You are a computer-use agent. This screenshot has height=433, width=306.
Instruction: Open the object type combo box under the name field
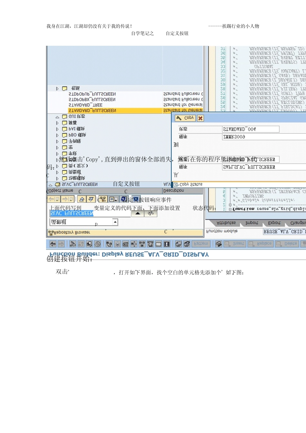click(115, 222)
